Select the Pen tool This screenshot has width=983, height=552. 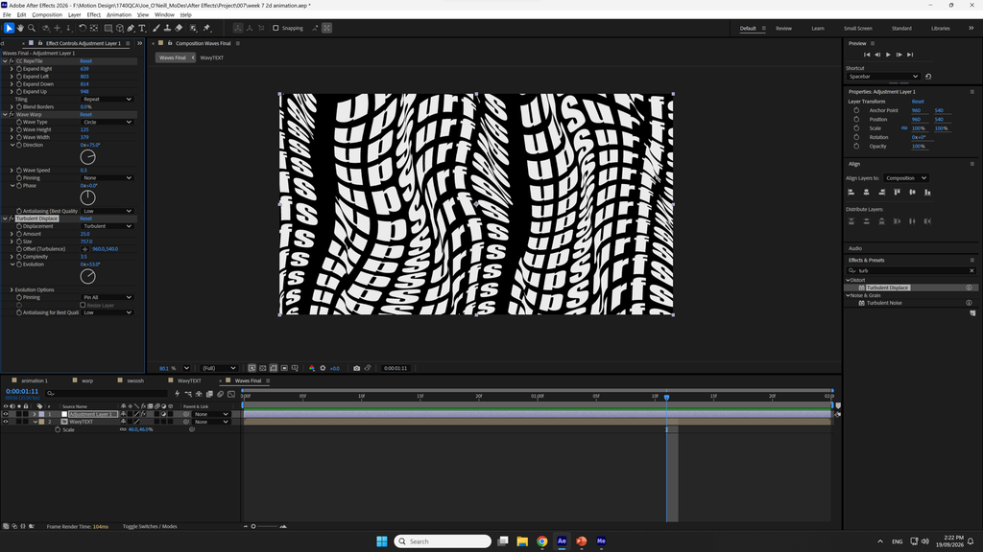[131, 28]
